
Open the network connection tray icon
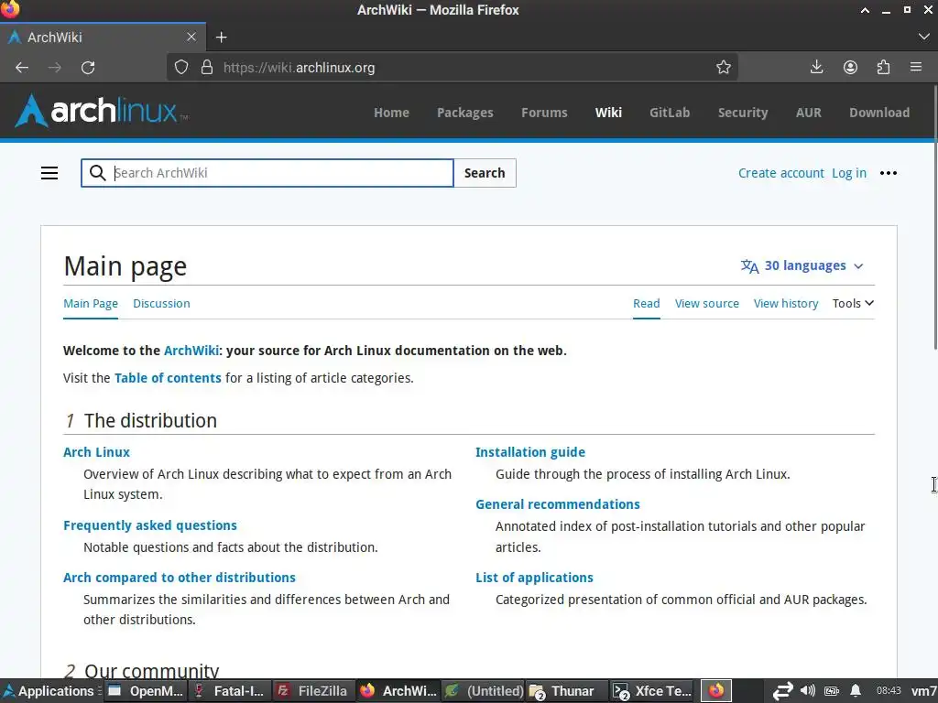pos(782,690)
